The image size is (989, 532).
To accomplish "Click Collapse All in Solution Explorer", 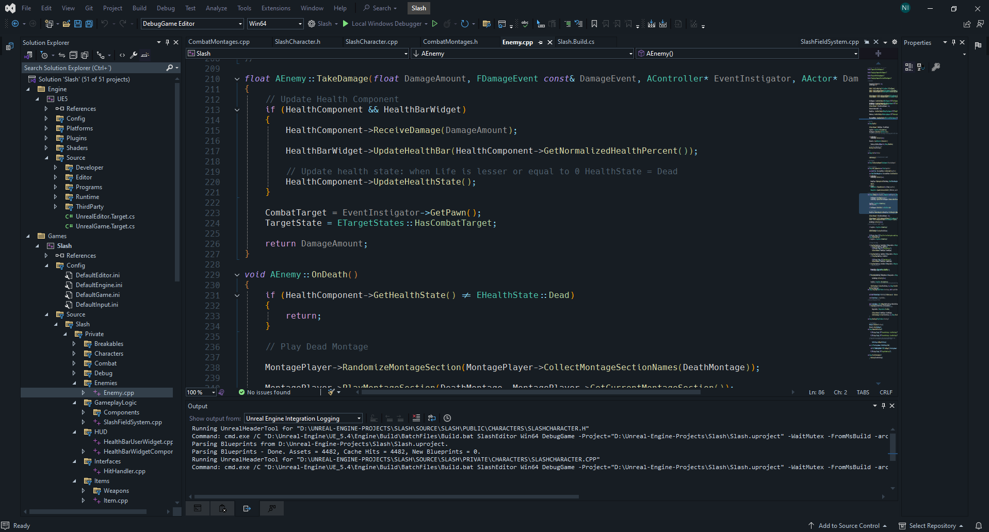I will [x=73, y=55].
